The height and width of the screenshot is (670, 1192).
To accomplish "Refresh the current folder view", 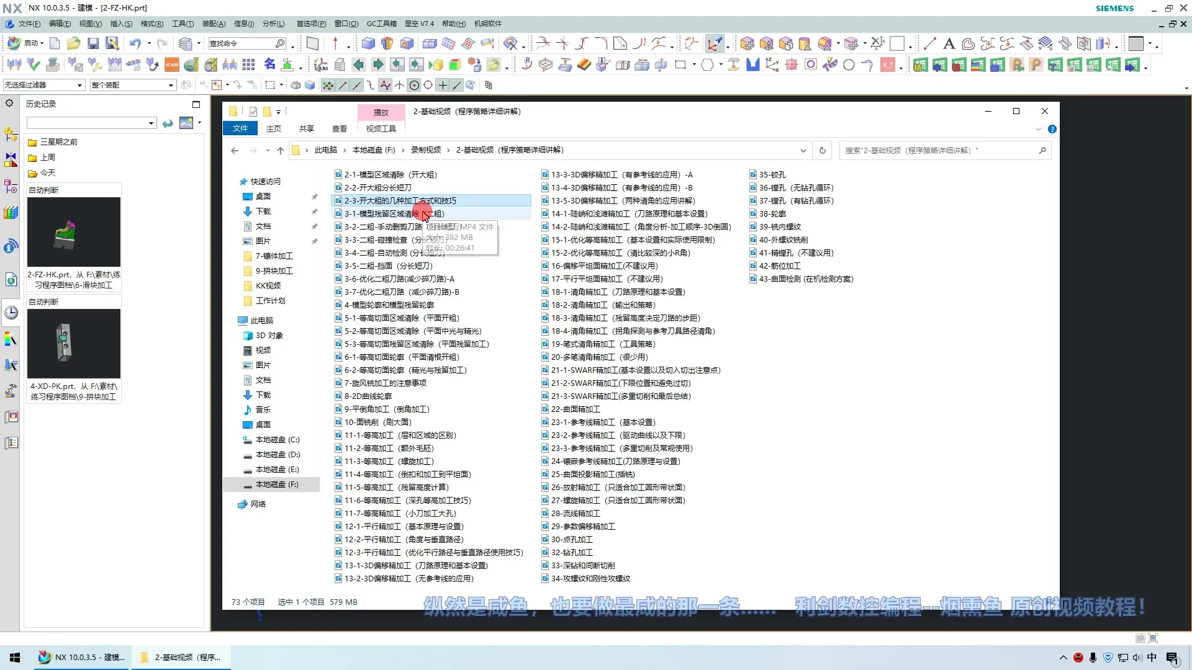I will tap(823, 150).
